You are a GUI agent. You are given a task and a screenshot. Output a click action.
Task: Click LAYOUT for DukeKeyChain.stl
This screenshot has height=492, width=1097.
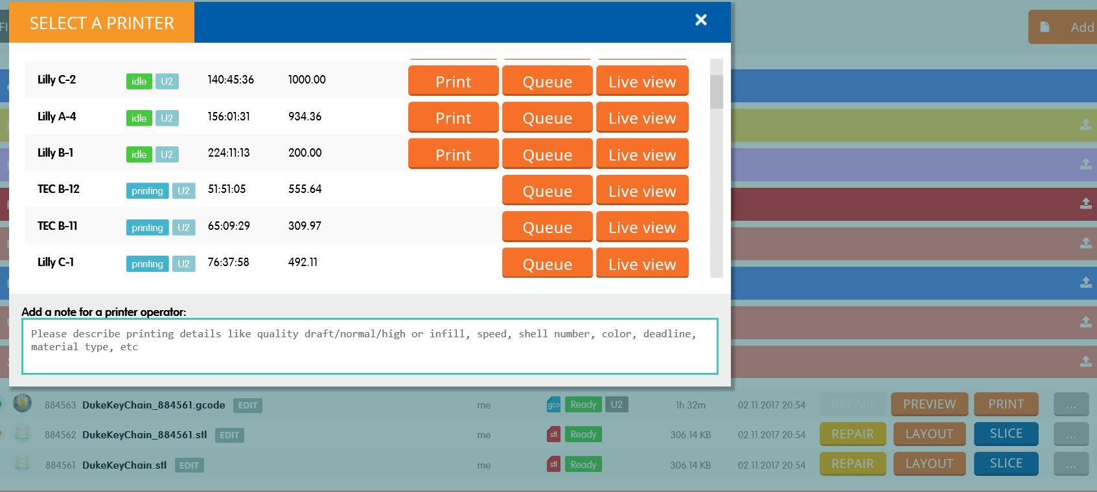click(x=929, y=464)
